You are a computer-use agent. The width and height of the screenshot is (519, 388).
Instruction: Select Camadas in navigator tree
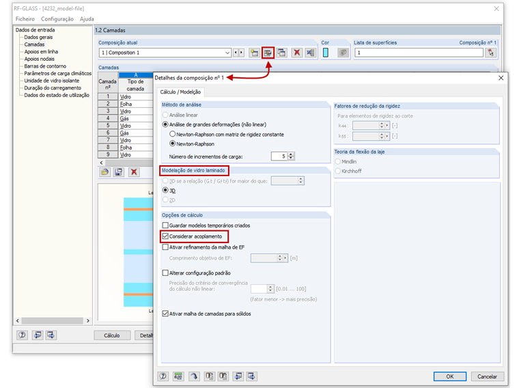click(x=34, y=44)
